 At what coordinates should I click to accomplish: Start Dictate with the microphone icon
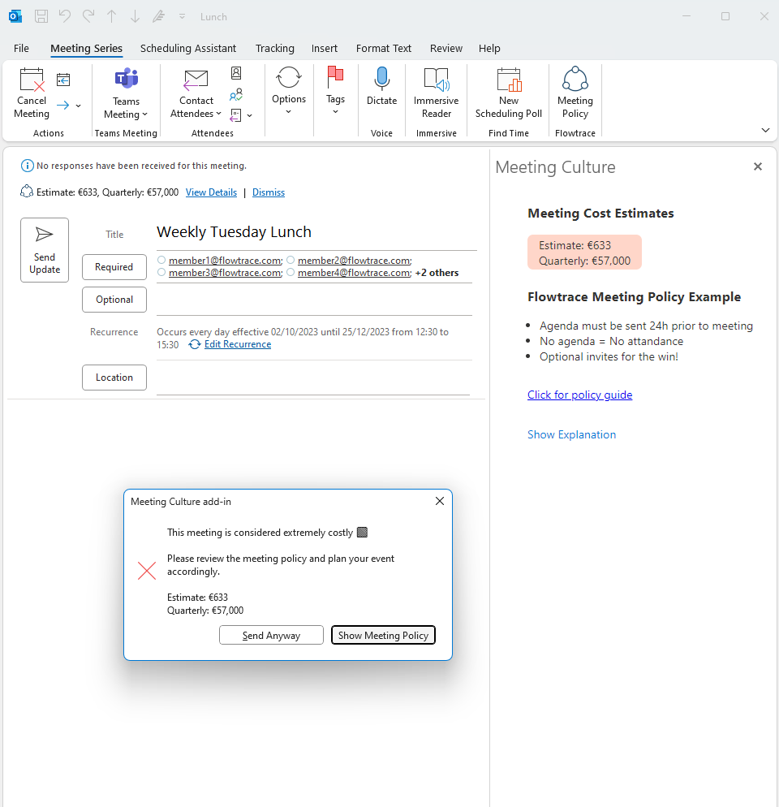tap(381, 78)
